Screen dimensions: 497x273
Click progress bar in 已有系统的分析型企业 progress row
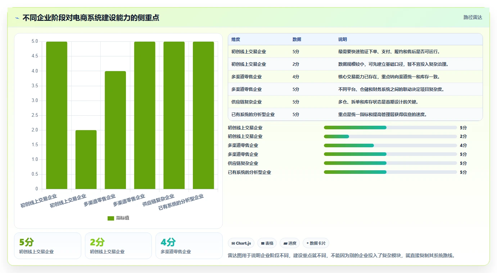390,172
